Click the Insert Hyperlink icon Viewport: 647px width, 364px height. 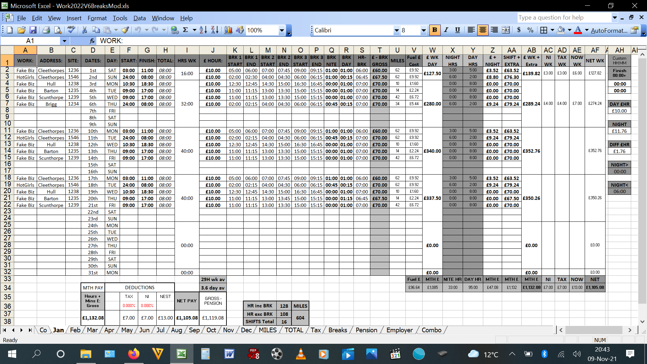[175, 30]
